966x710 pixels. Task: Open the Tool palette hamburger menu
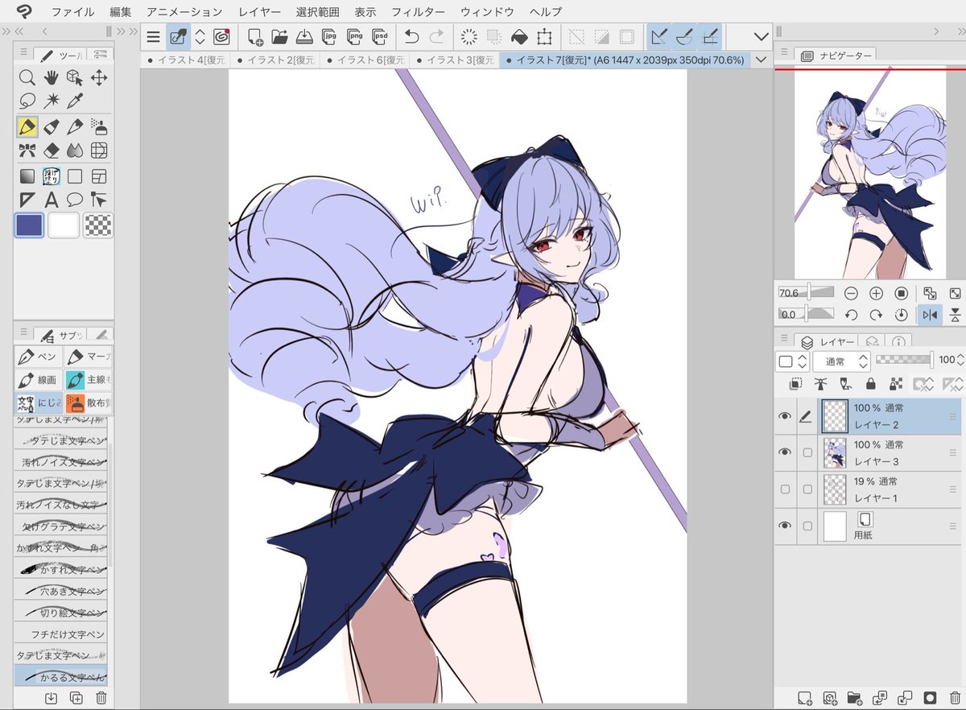point(24,53)
